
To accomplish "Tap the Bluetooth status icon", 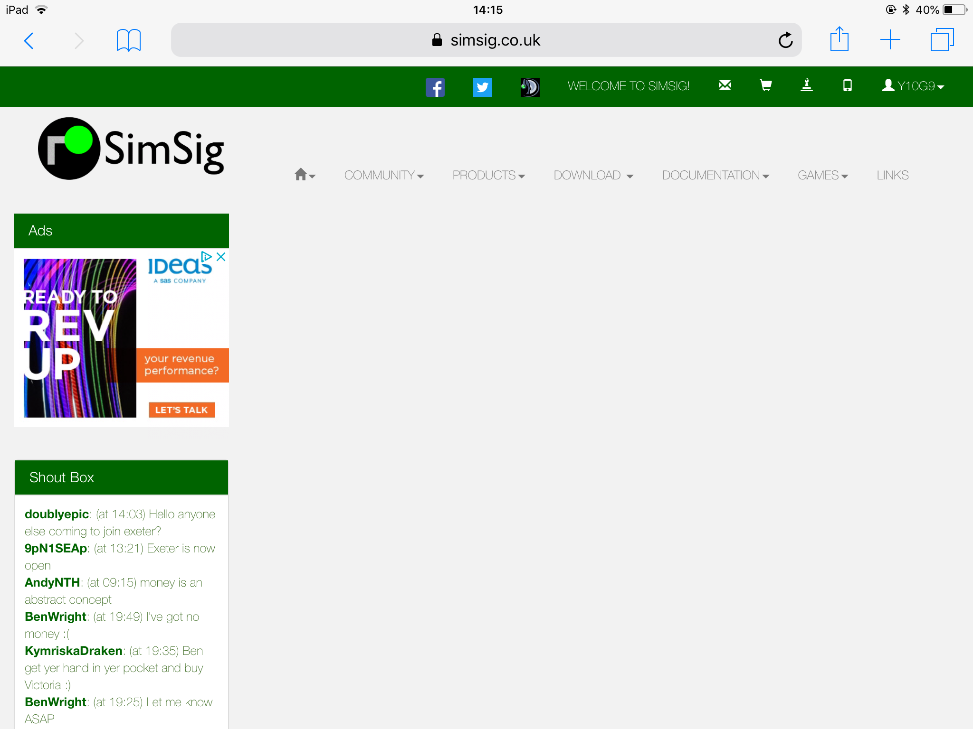I will 906,9.
